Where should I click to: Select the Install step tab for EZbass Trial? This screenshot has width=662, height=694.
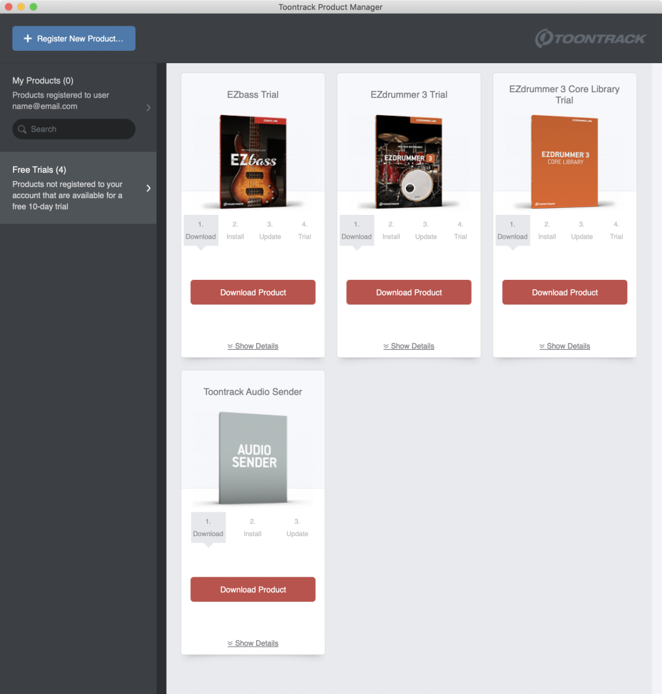235,230
